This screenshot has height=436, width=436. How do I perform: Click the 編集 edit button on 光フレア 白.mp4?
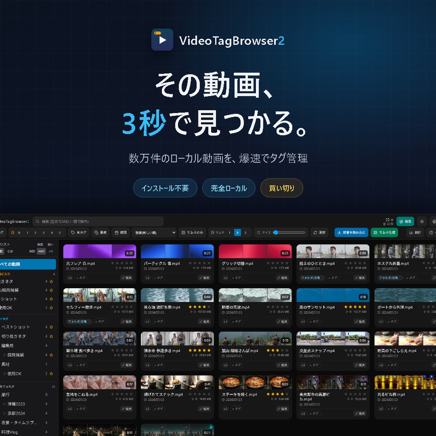[x=127, y=278]
